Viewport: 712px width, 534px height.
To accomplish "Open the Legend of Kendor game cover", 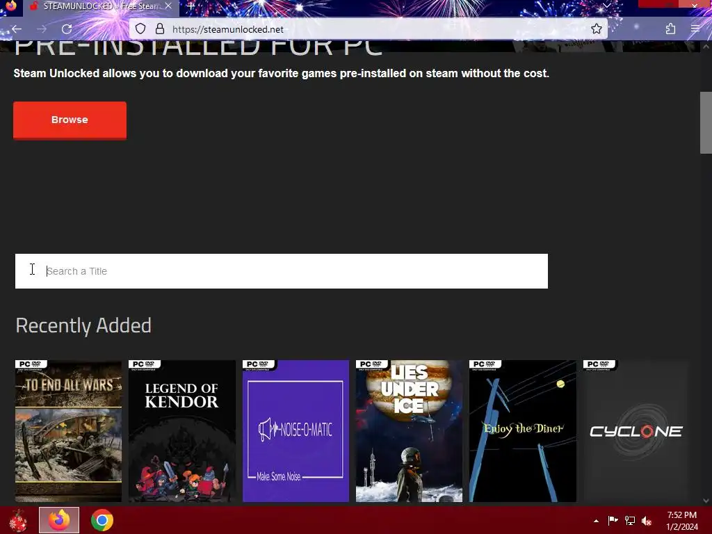I will [182, 431].
